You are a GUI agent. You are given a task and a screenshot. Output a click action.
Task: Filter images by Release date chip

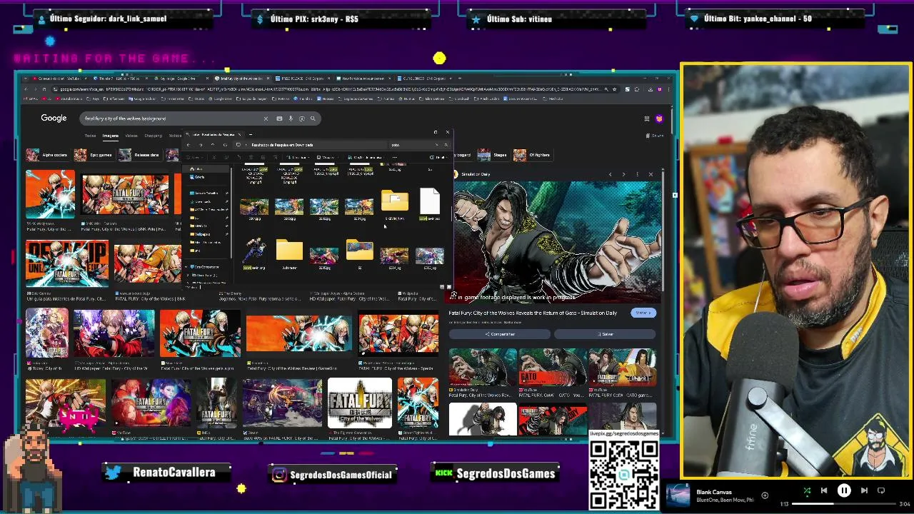139,155
